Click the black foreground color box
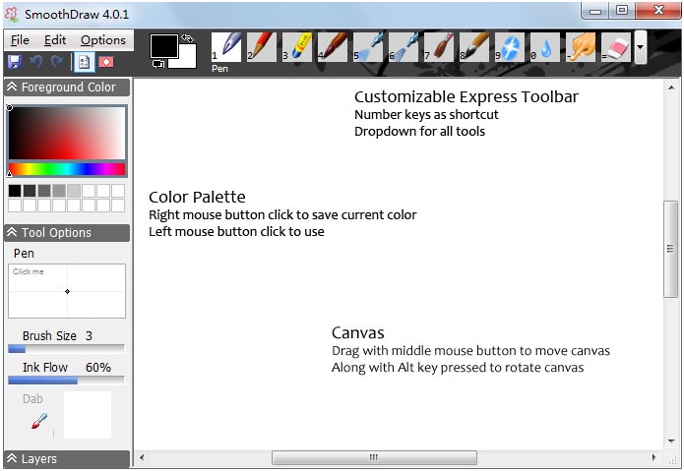The width and height of the screenshot is (684, 471). click(x=162, y=45)
